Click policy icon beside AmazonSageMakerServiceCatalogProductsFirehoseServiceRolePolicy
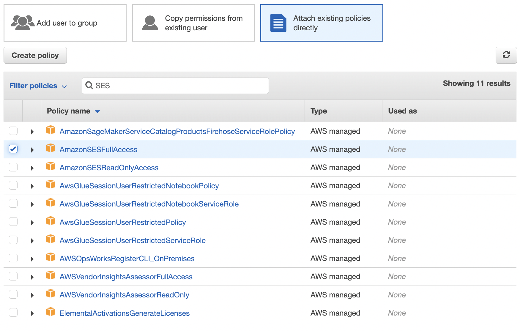520x331 pixels. pos(51,130)
